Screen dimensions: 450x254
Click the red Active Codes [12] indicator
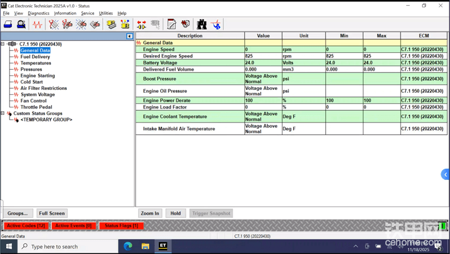click(26, 226)
